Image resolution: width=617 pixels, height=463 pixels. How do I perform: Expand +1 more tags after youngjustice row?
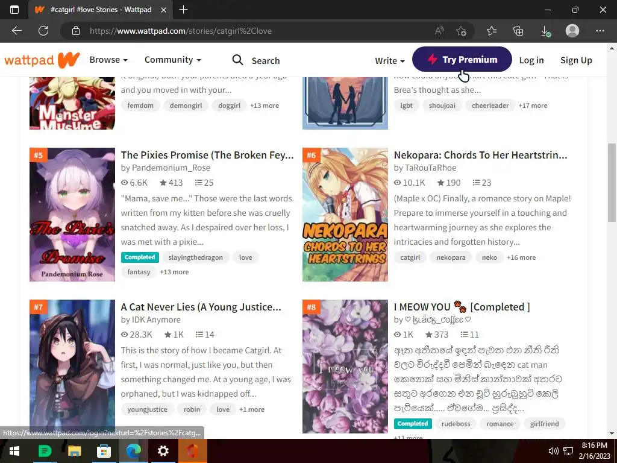(x=252, y=409)
